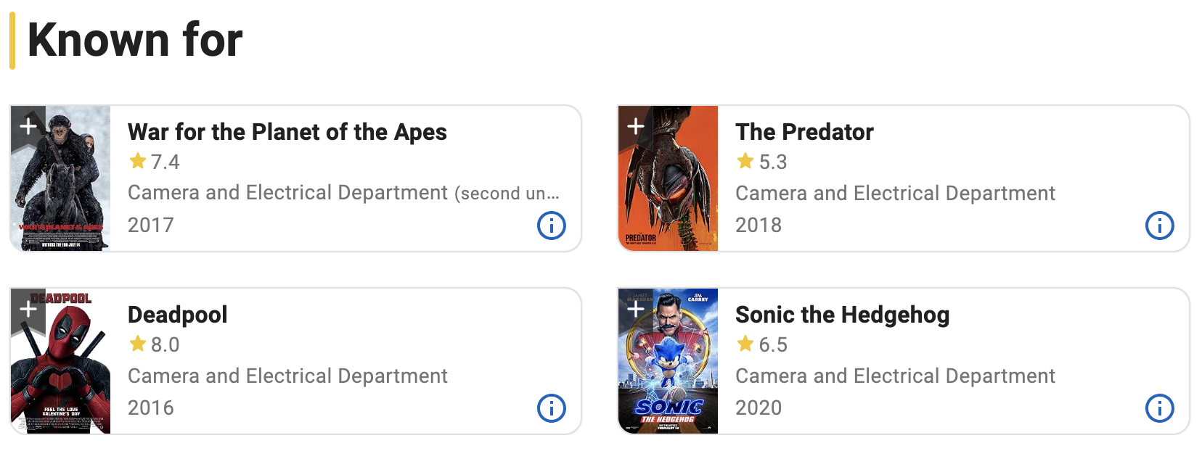Open War for the Planet of the Apes title link
This screenshot has width=1202, height=451.
(x=287, y=132)
